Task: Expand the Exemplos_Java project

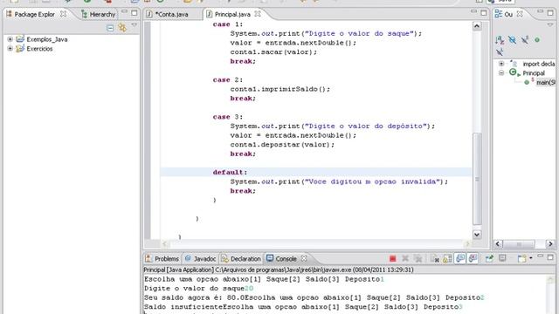Action: [x=10, y=39]
